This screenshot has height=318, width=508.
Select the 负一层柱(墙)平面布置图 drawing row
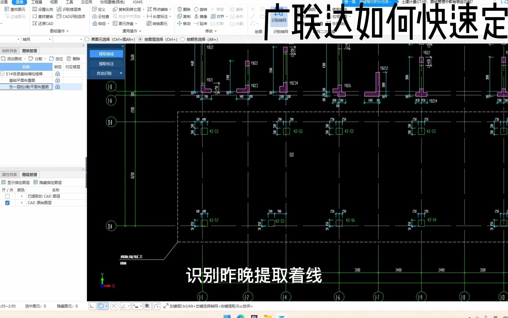click(26, 87)
